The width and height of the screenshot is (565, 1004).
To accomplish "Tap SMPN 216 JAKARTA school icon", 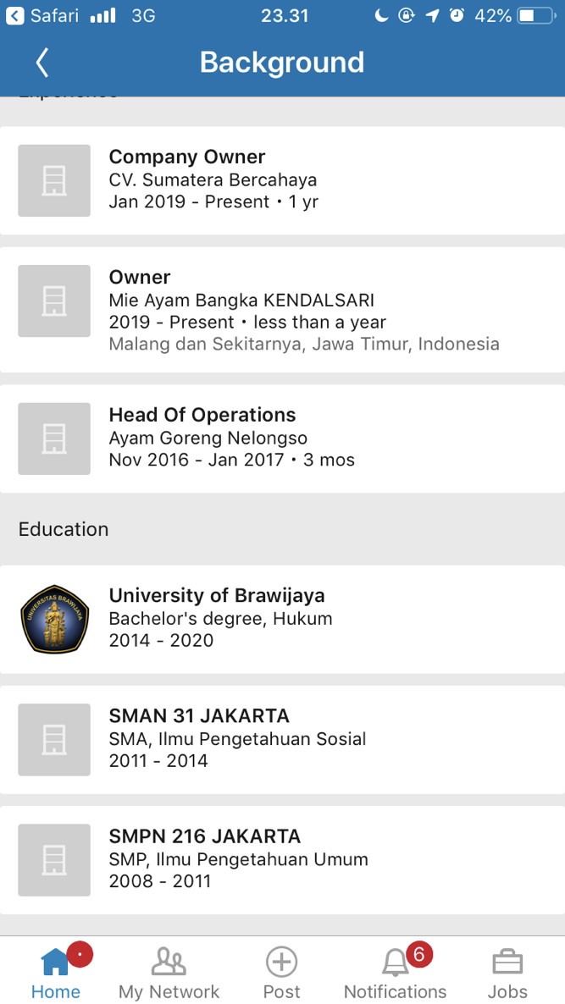I will pyautogui.click(x=54, y=860).
